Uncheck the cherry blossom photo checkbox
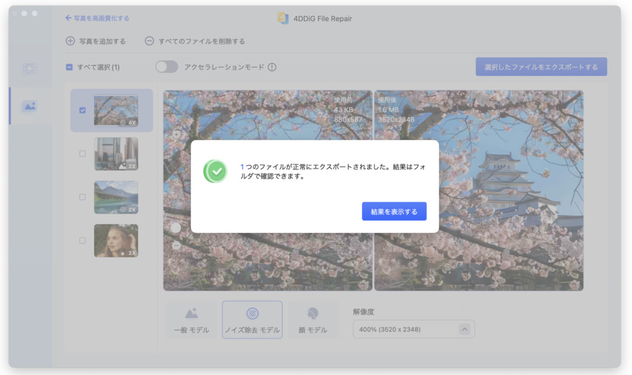Screen dimensions: 632x375 click(x=83, y=110)
